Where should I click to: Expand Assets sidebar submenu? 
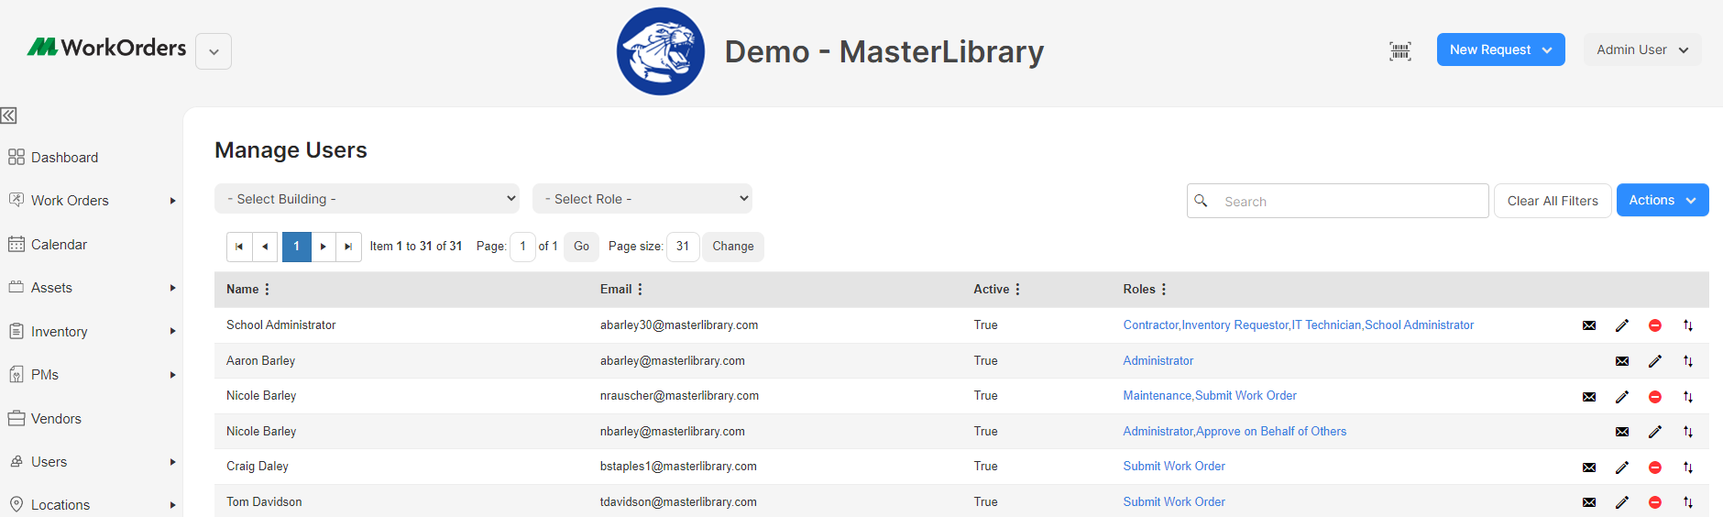click(x=172, y=288)
